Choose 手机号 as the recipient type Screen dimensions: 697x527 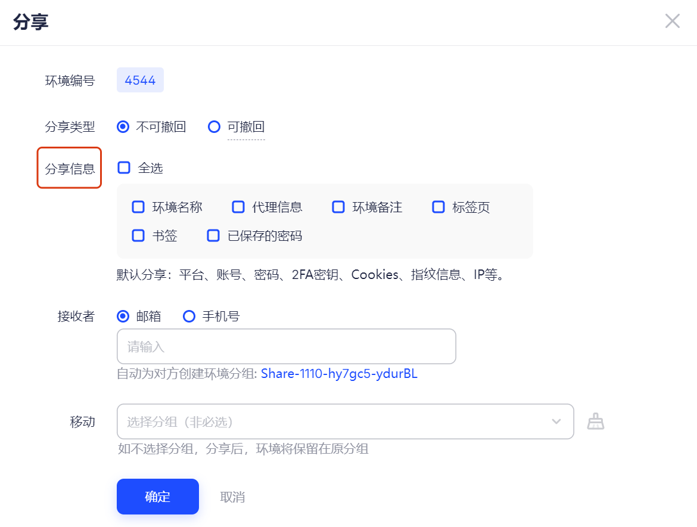coord(189,316)
